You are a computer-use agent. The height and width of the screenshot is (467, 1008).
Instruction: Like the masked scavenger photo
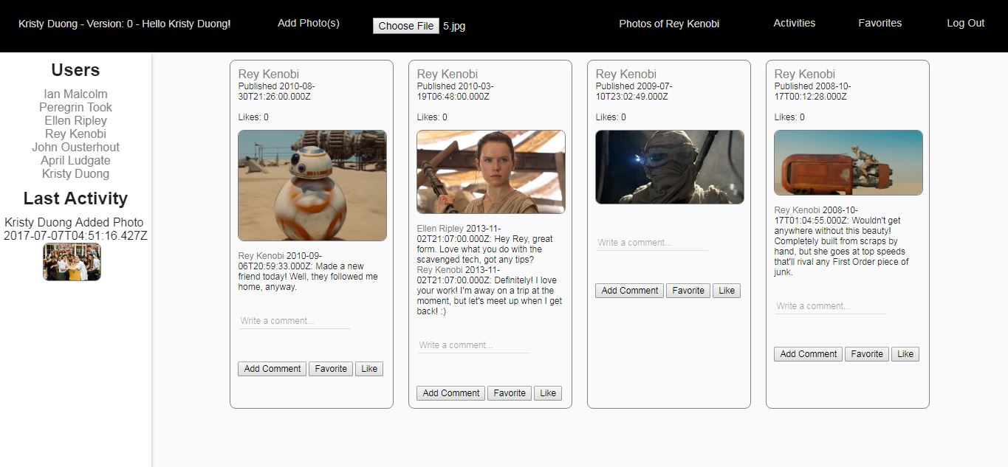726,291
